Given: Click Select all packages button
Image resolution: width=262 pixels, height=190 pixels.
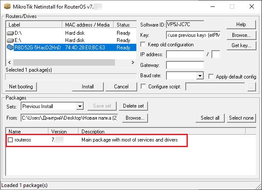Looking at the screenshot, I should 210,118.
